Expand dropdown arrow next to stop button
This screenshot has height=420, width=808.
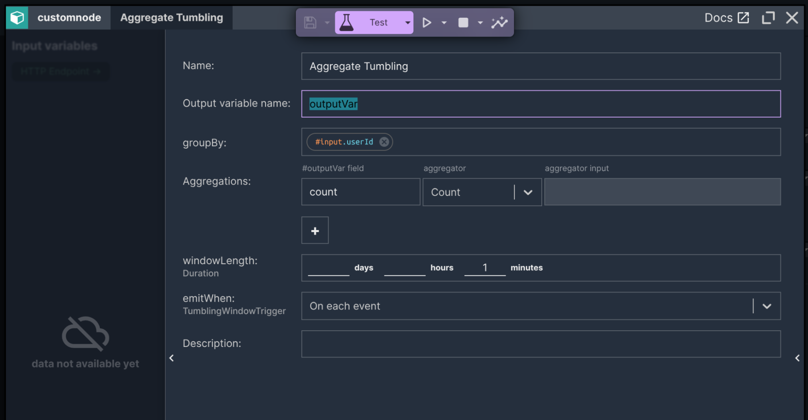[480, 23]
